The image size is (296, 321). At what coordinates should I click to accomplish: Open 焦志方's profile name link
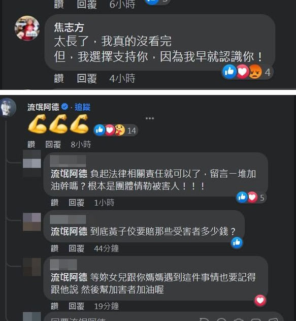(69, 27)
